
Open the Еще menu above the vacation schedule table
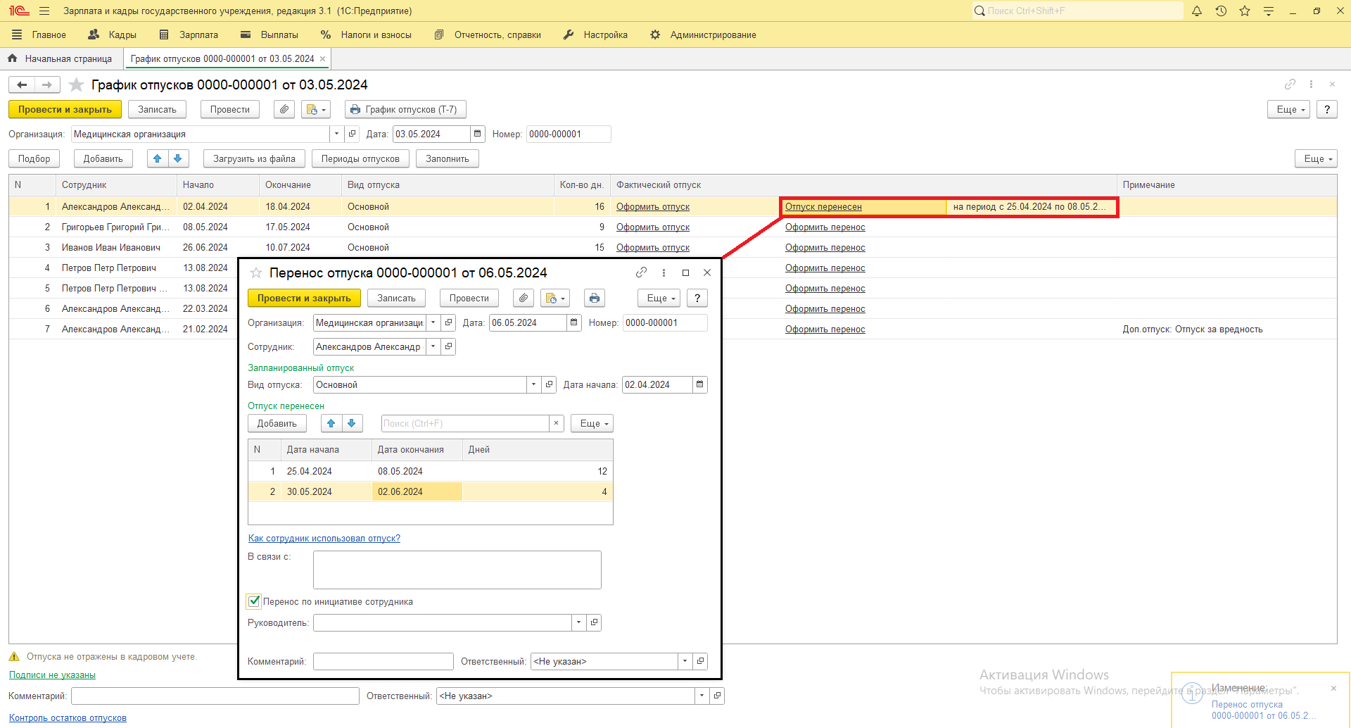[x=1317, y=159]
